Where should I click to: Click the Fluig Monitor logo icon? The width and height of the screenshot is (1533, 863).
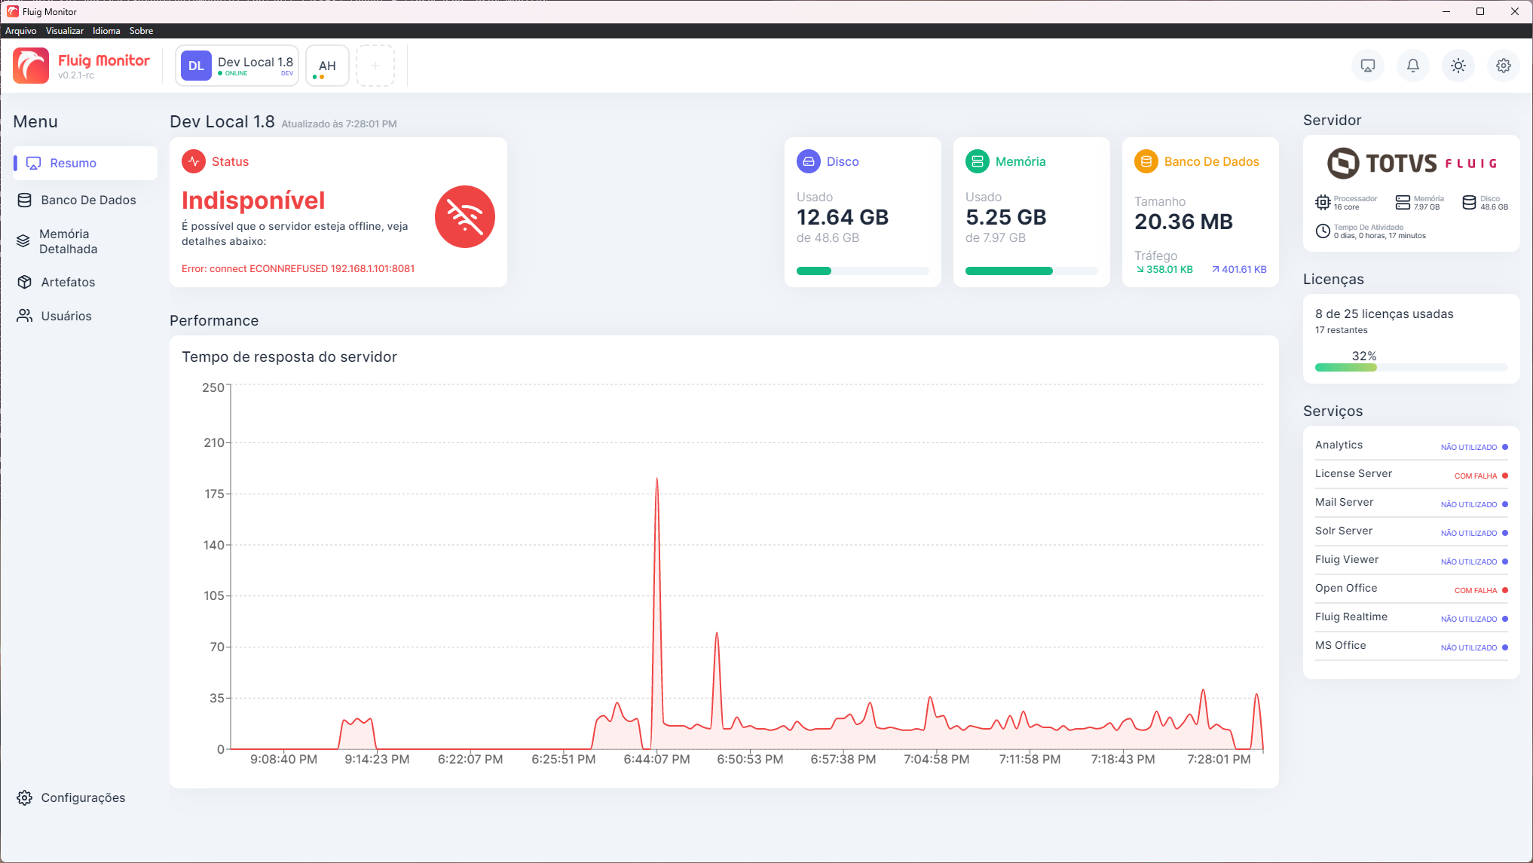click(31, 66)
